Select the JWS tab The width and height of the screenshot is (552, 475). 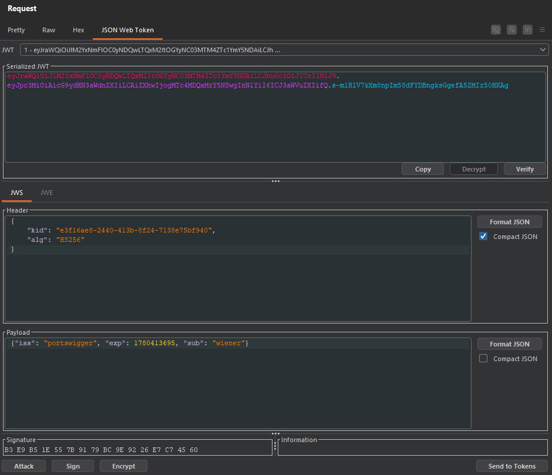(x=16, y=193)
